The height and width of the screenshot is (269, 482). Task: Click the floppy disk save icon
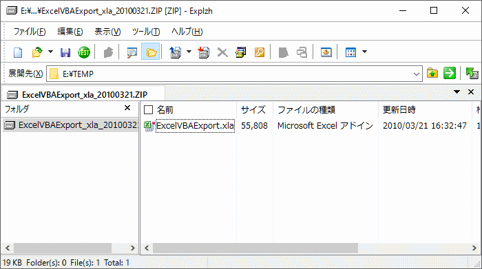[x=65, y=52]
